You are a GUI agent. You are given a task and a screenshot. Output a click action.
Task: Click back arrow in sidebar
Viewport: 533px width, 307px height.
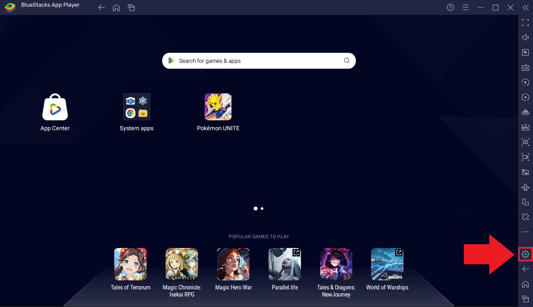click(525, 269)
